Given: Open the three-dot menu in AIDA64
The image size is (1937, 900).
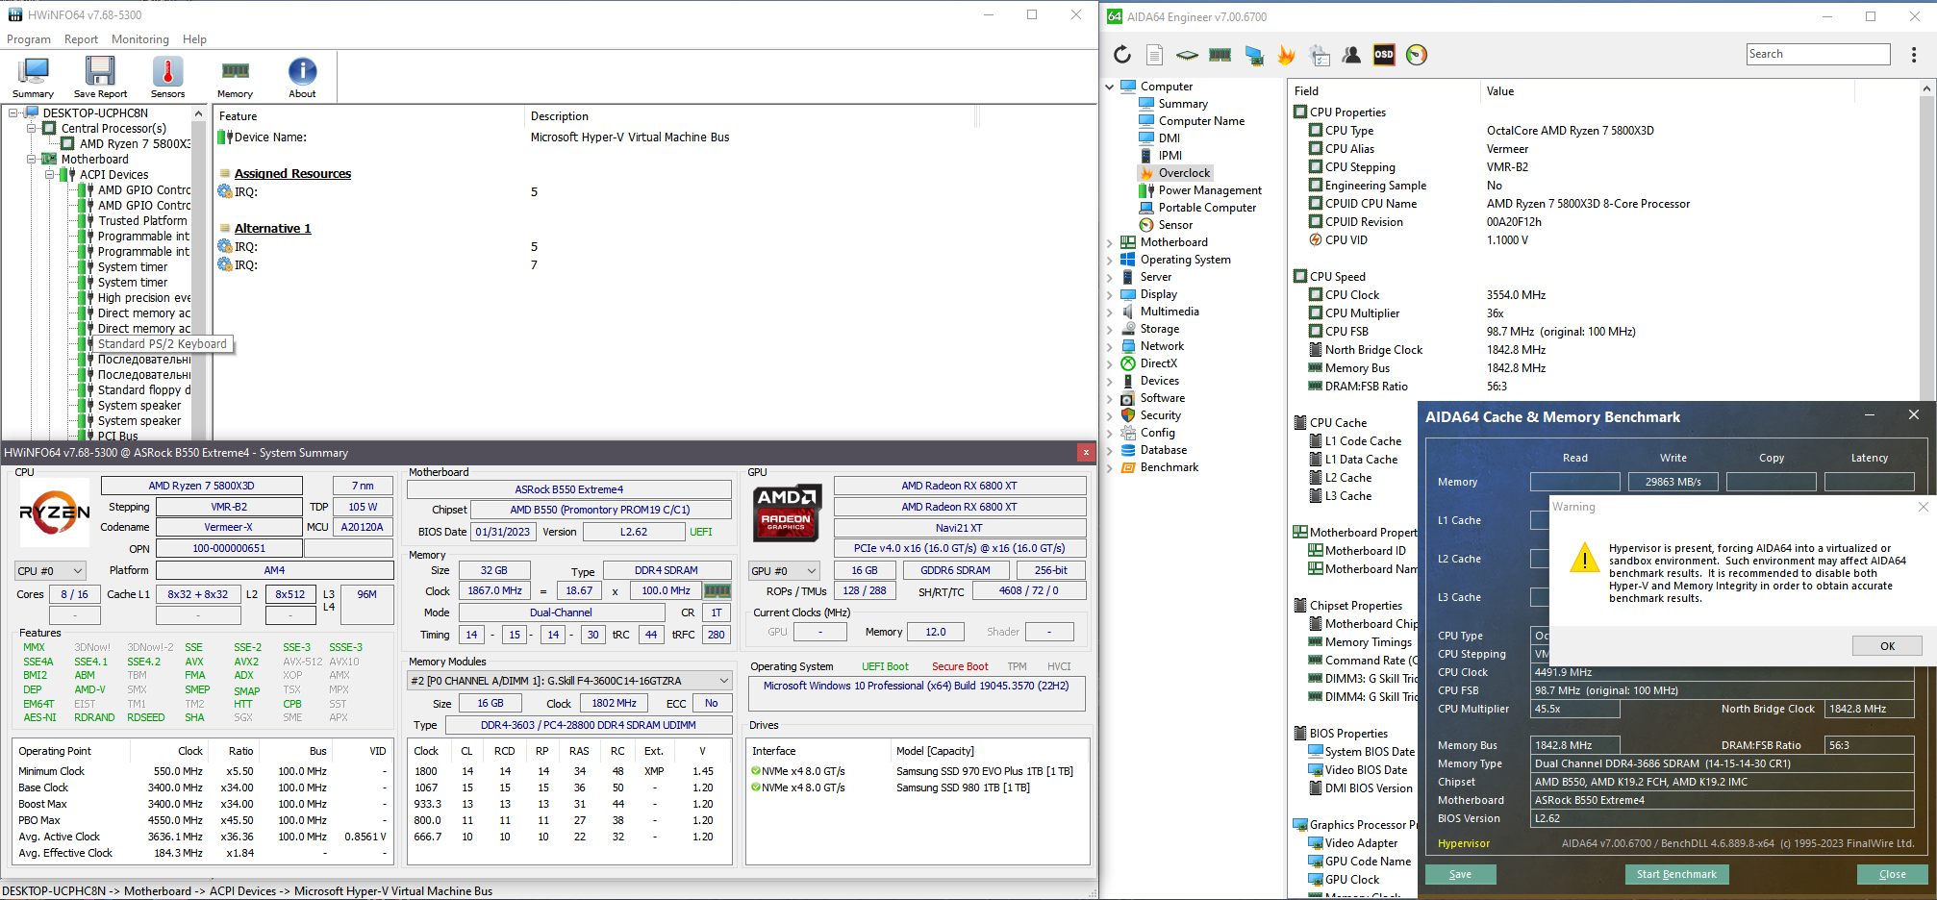Looking at the screenshot, I should pos(1914,55).
